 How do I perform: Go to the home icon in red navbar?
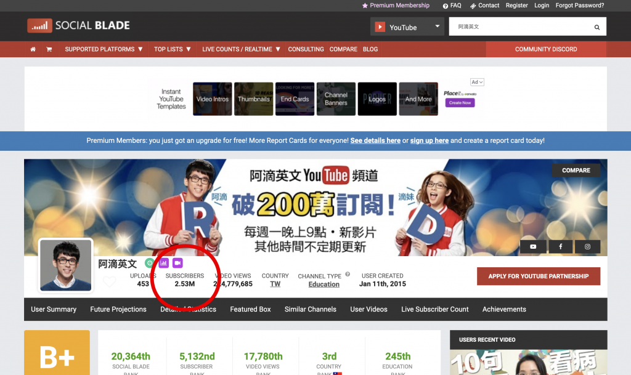pos(33,49)
